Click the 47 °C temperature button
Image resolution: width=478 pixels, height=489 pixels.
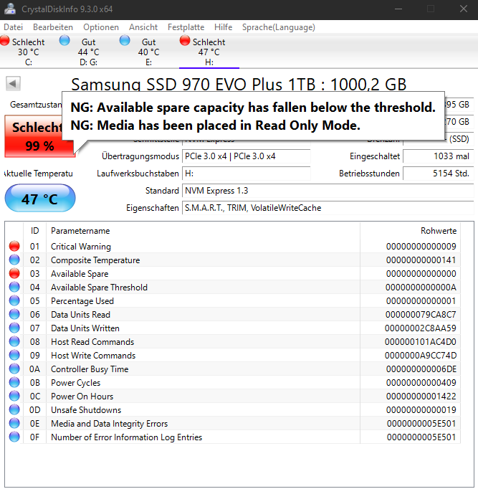coord(40,199)
